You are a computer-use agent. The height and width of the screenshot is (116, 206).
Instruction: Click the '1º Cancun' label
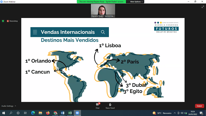(38, 72)
